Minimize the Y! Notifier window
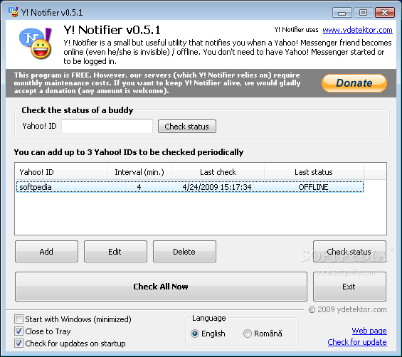Screen dimensions: 402x357 pos(342,12)
